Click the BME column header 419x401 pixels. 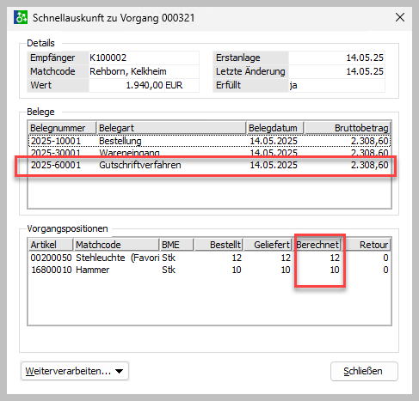click(176, 245)
